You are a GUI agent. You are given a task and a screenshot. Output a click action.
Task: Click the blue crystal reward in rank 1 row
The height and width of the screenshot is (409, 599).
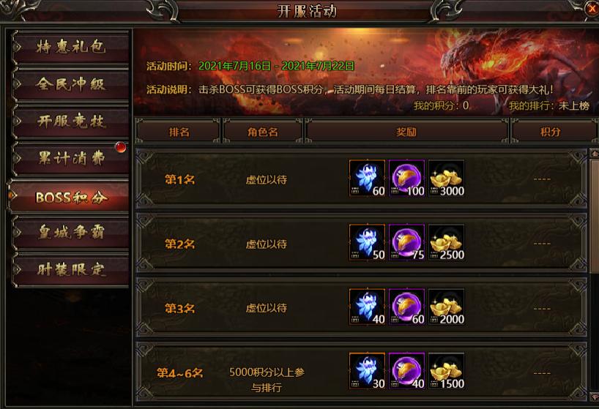coord(367,179)
